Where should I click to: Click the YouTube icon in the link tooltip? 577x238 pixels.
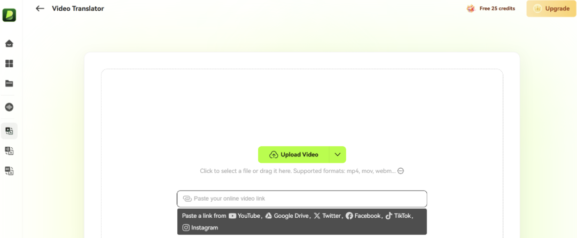coord(232,216)
